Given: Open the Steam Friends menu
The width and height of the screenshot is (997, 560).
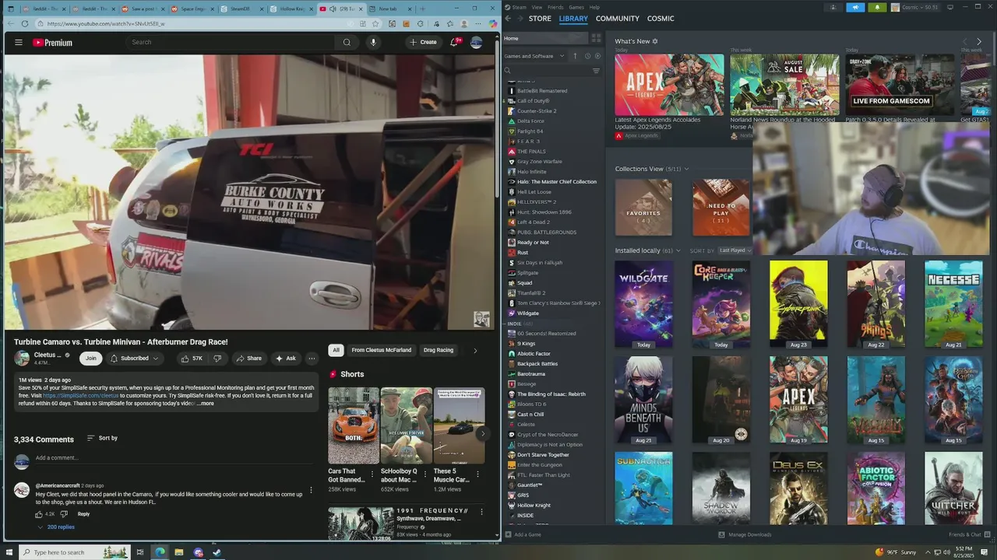Looking at the screenshot, I should click(x=555, y=7).
